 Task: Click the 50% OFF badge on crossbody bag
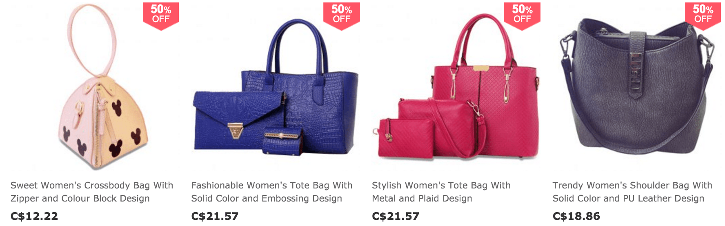(x=161, y=16)
